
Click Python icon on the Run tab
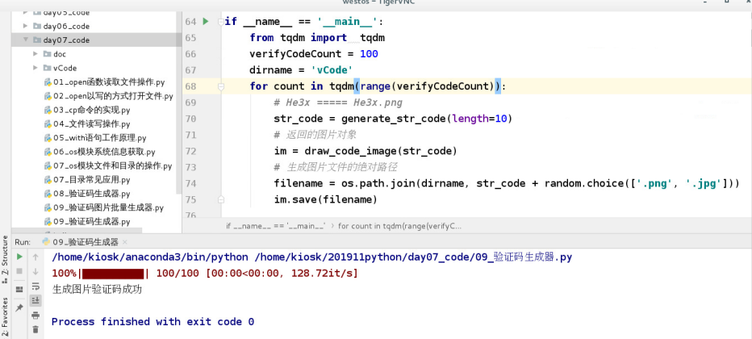click(x=46, y=241)
